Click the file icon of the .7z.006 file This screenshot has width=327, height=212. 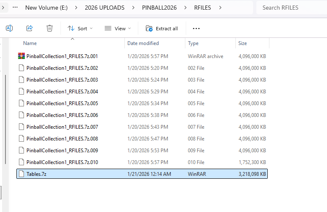point(21,115)
